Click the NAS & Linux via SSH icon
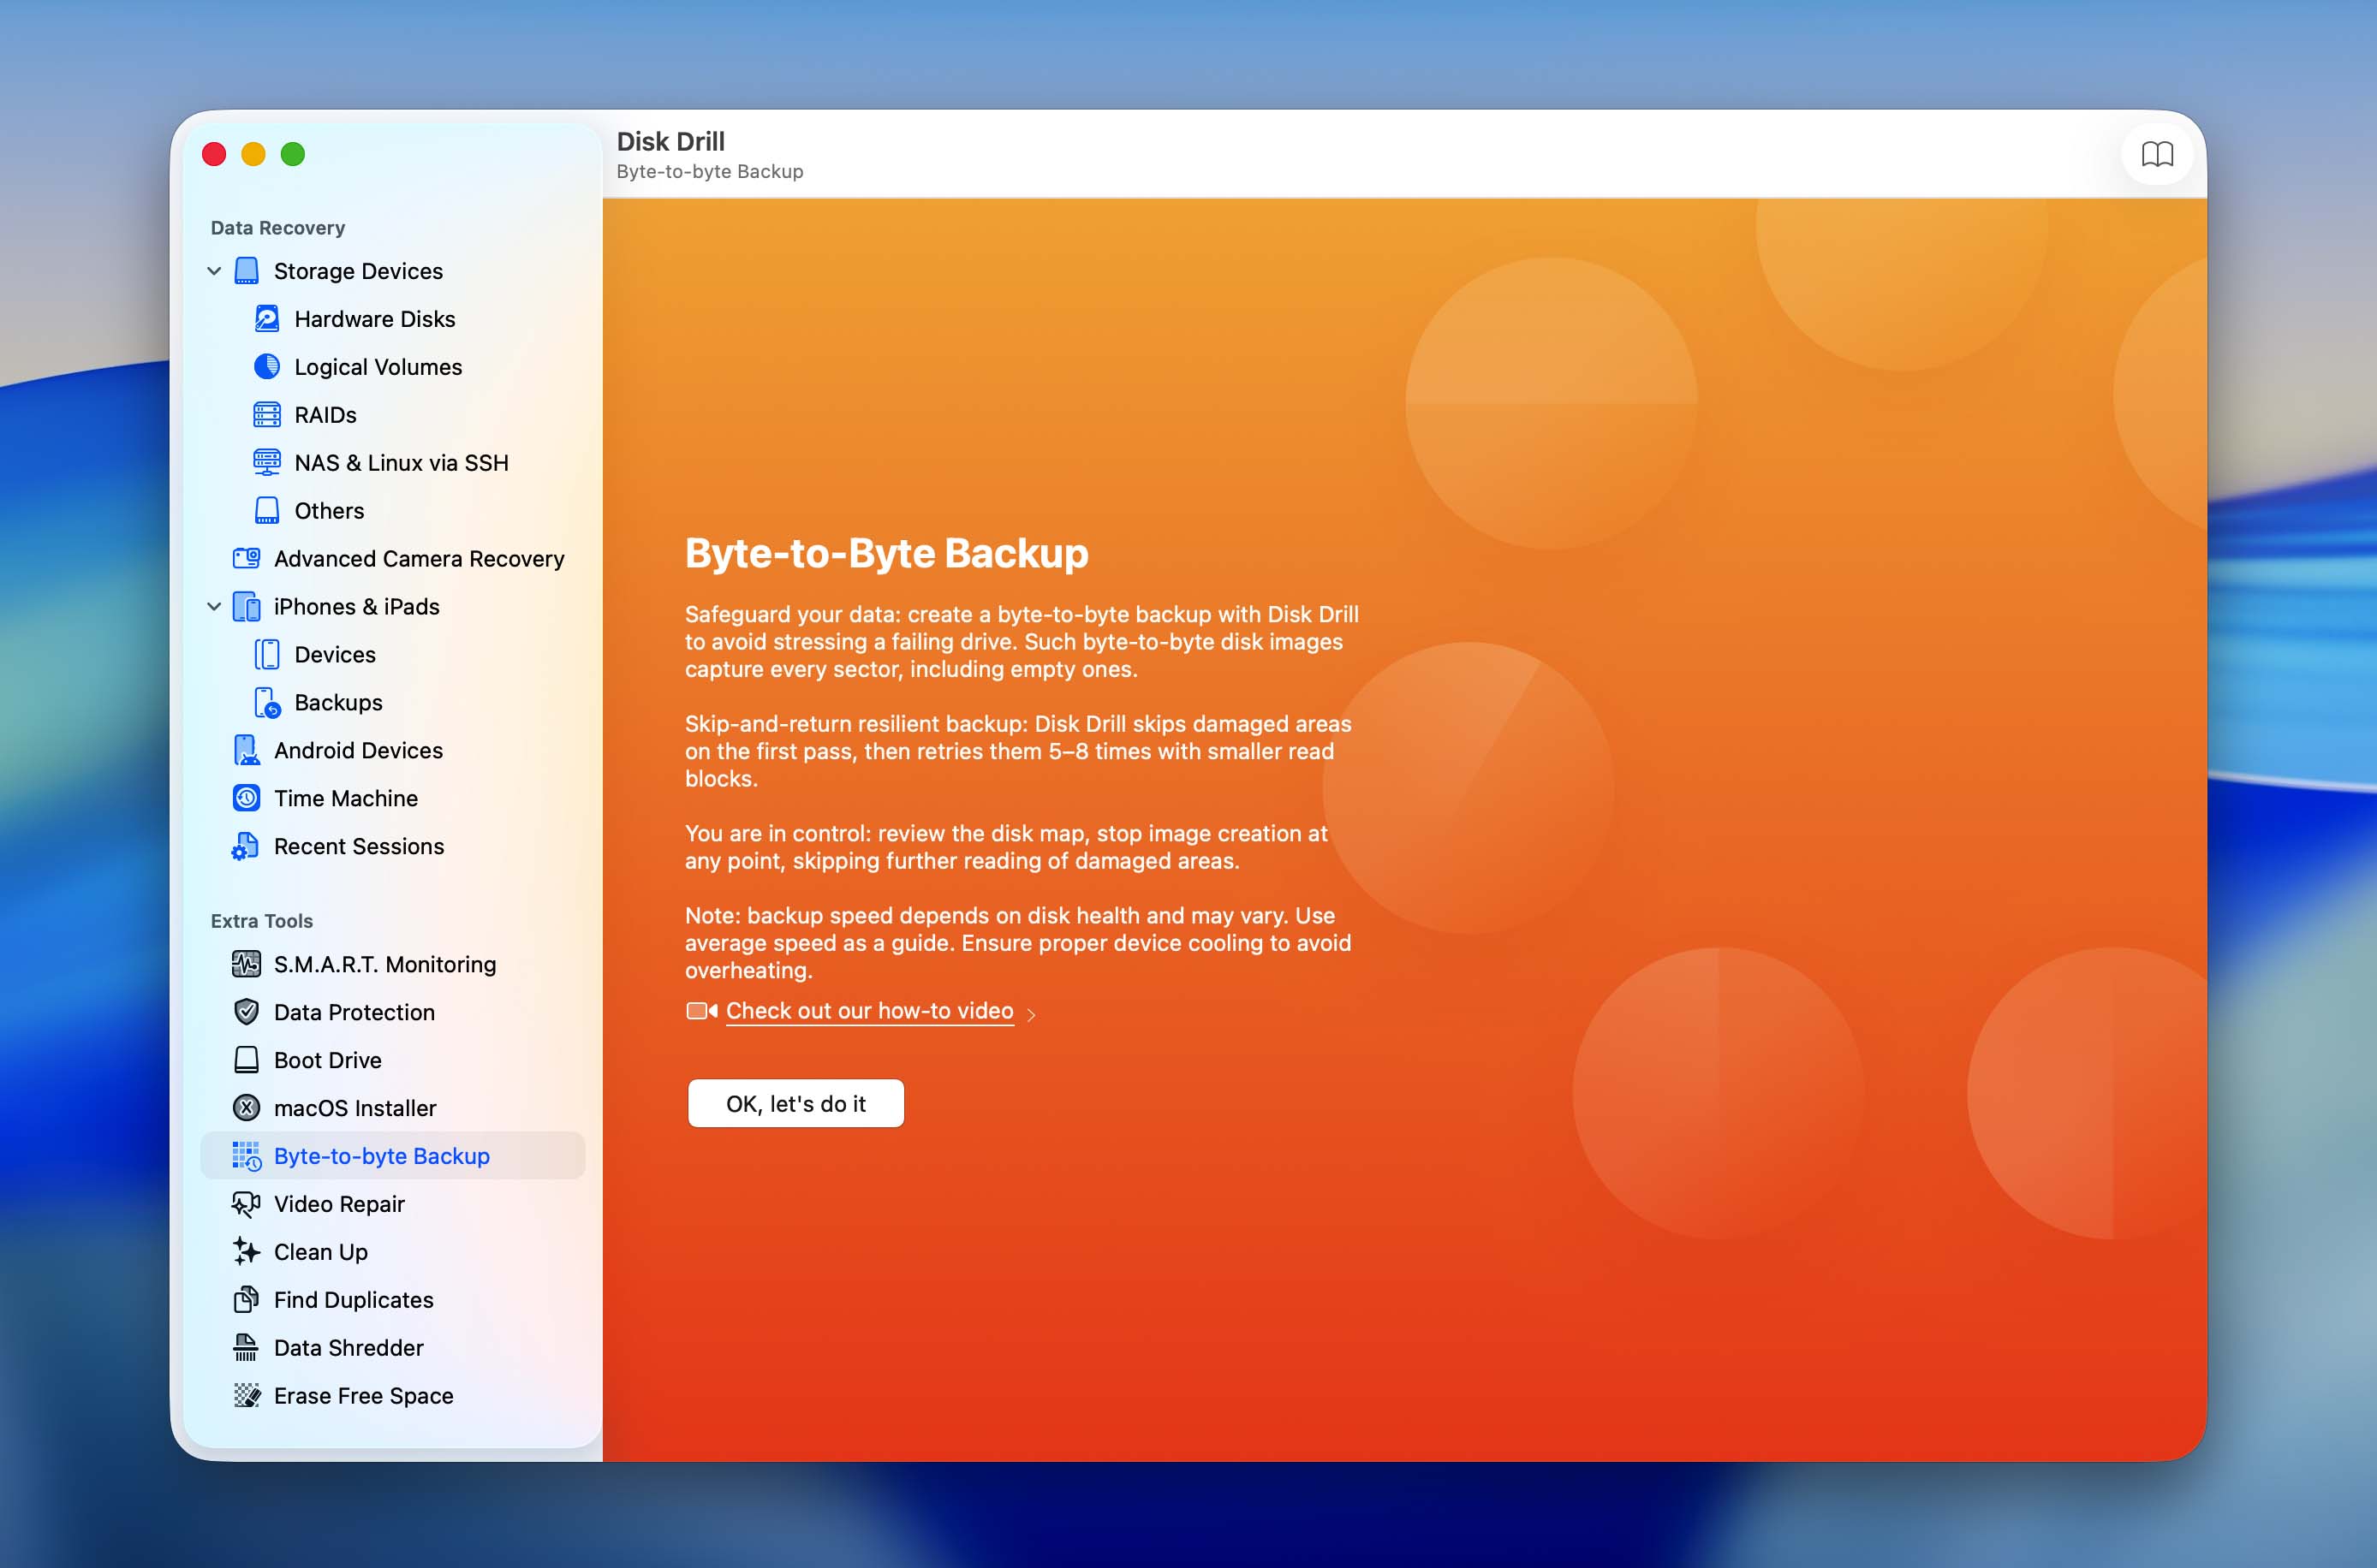The image size is (2377, 1568). click(267, 463)
